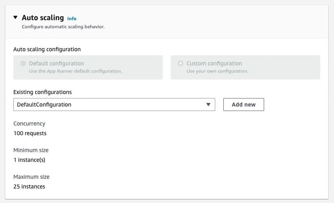
Task: Click the '1 instance(s)' minimum size value
Action: 29,160
